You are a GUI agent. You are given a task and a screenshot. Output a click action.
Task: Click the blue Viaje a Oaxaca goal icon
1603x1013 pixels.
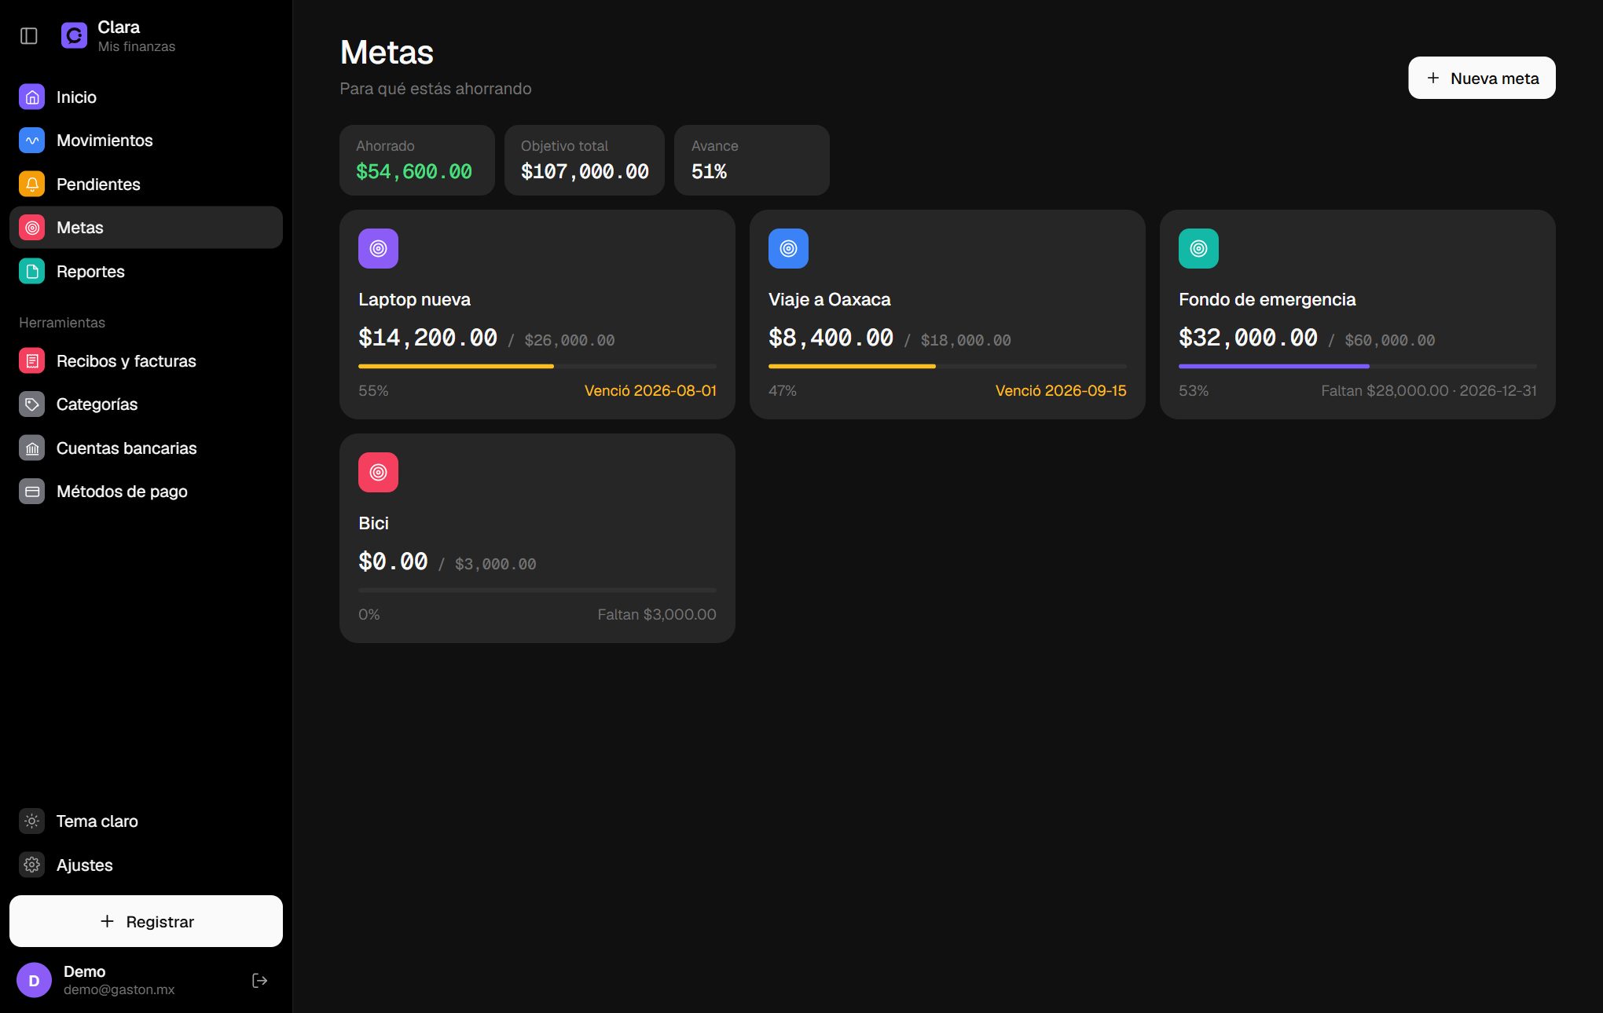tap(788, 249)
